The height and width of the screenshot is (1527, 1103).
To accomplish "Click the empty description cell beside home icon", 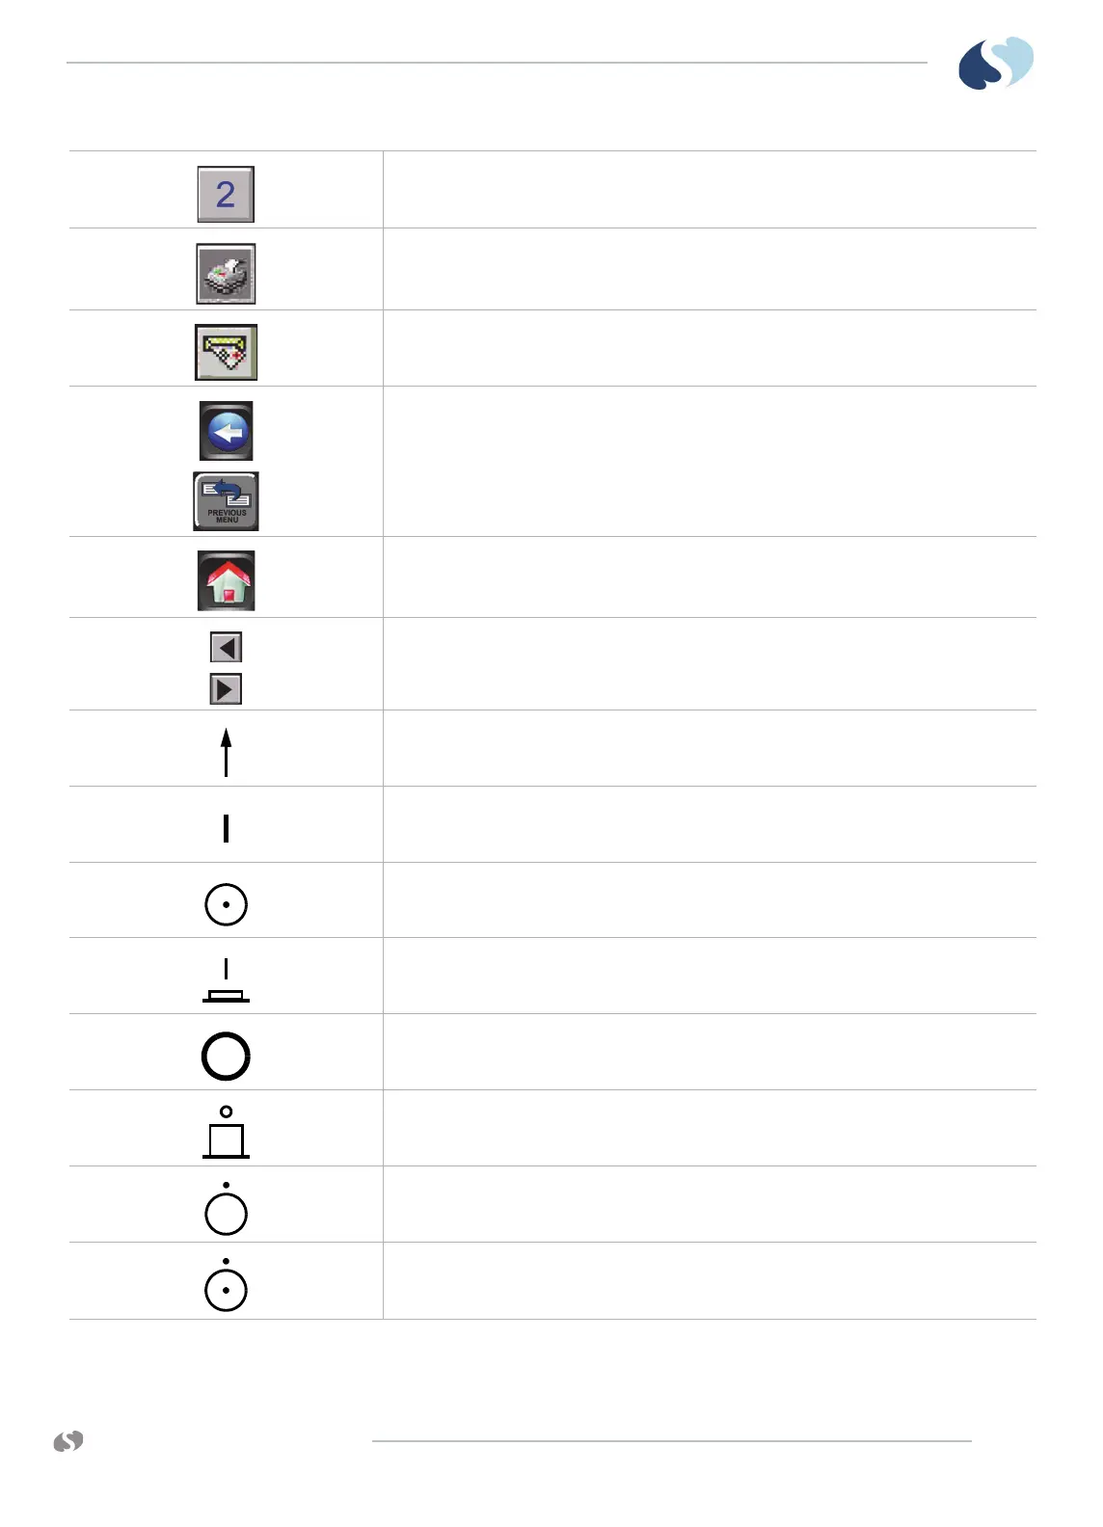I will point(710,577).
